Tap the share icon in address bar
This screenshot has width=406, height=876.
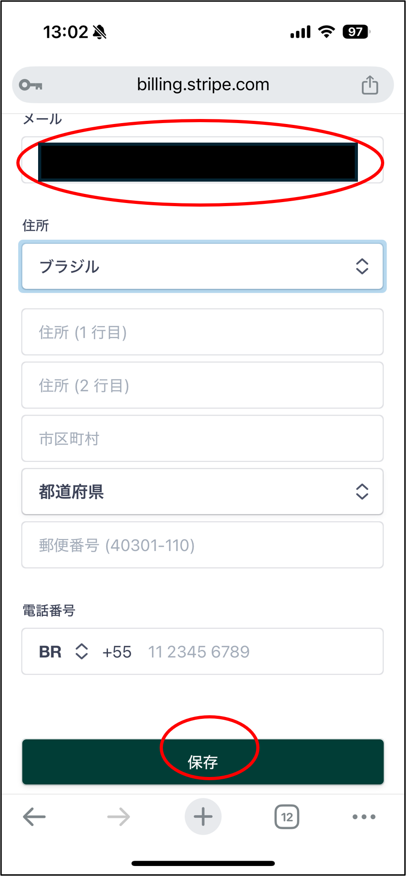[x=370, y=85]
